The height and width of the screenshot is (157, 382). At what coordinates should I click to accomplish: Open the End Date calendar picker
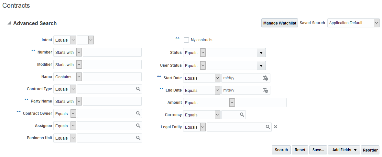(x=265, y=90)
